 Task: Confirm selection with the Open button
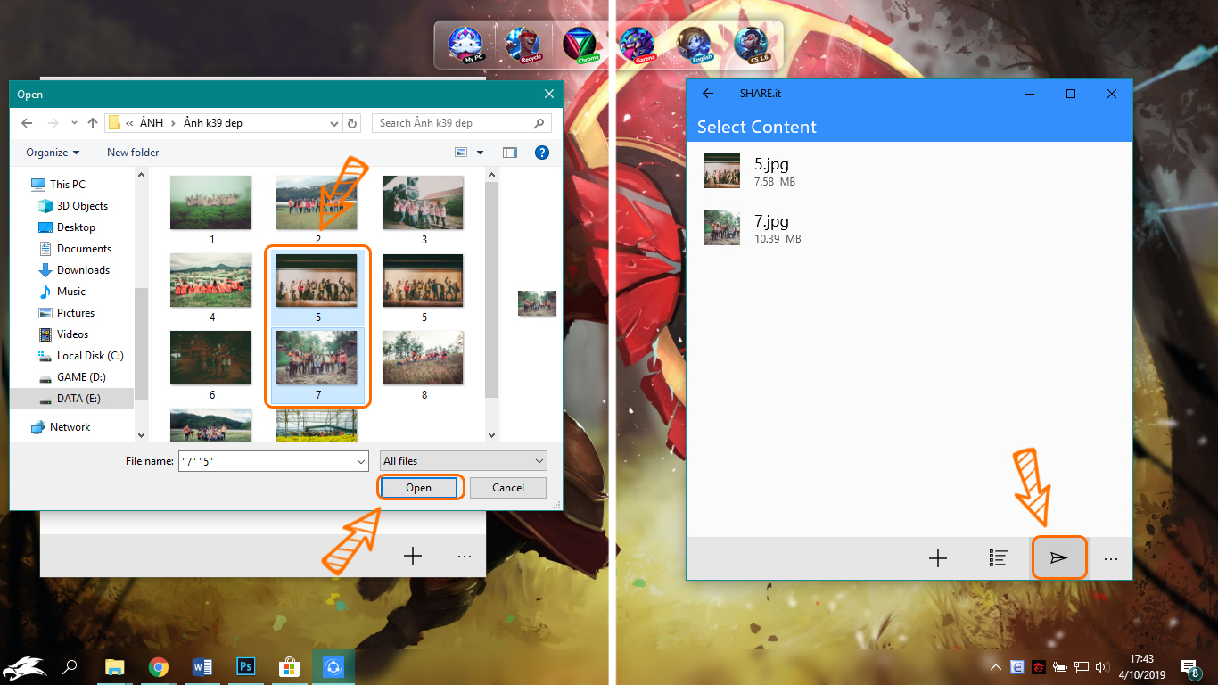tap(418, 488)
